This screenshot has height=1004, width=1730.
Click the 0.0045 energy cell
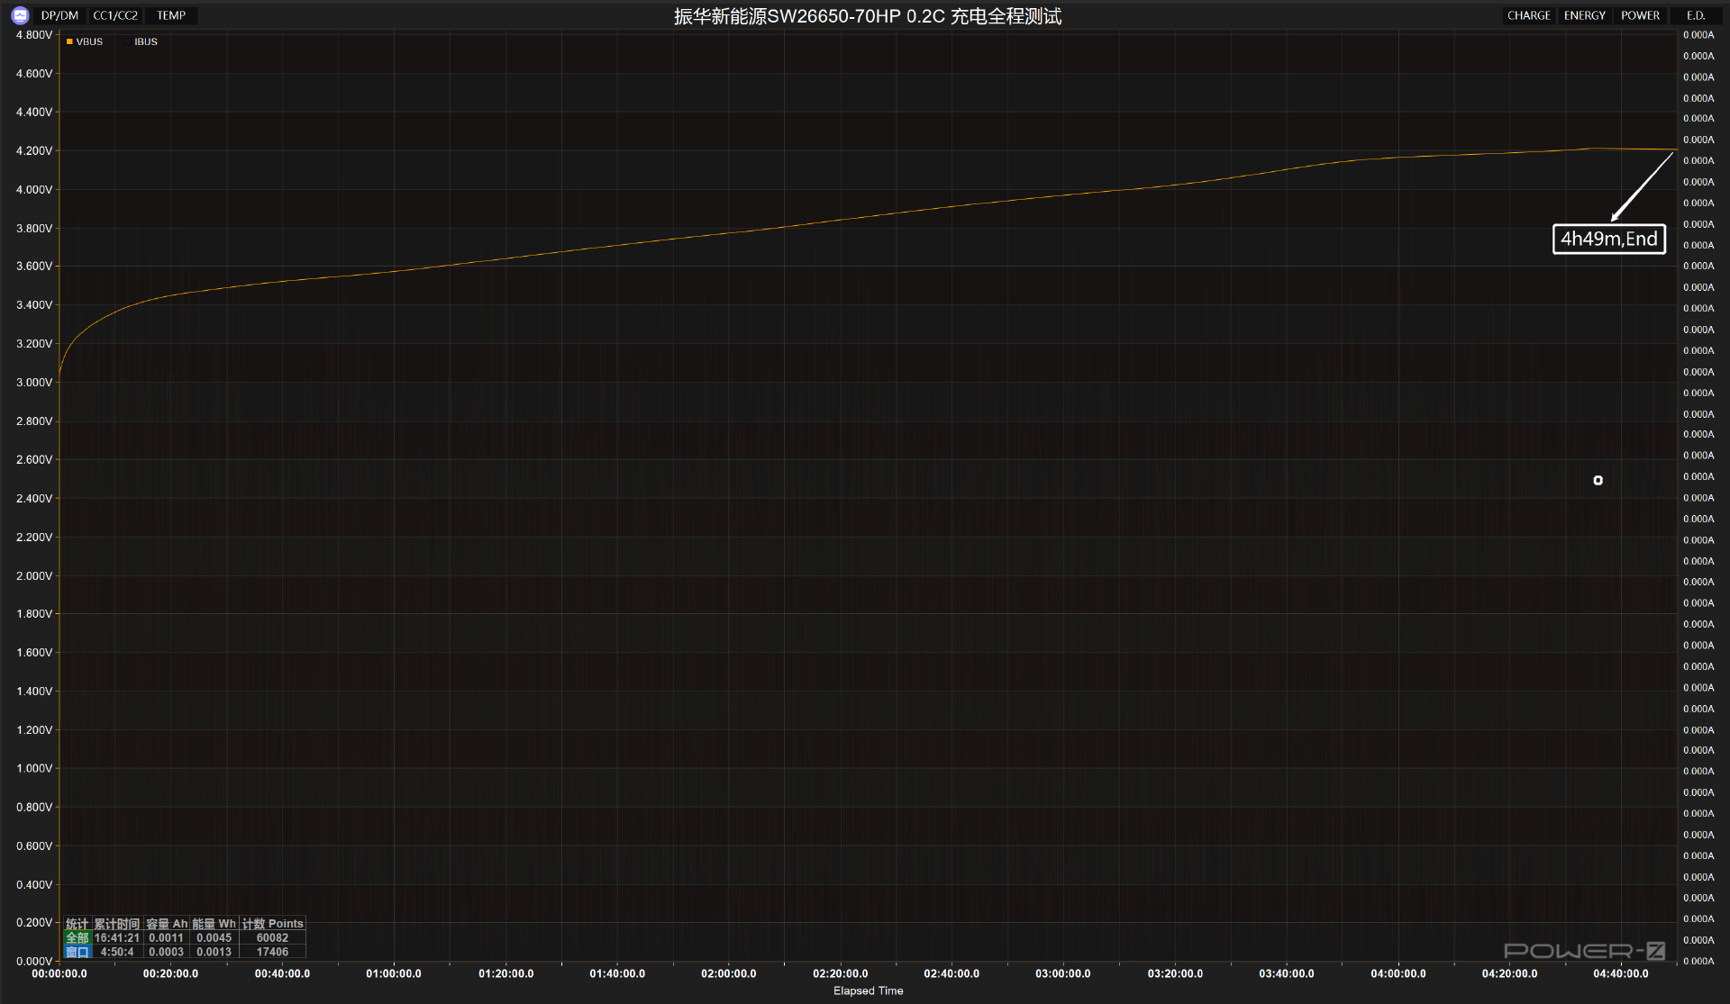click(x=214, y=937)
